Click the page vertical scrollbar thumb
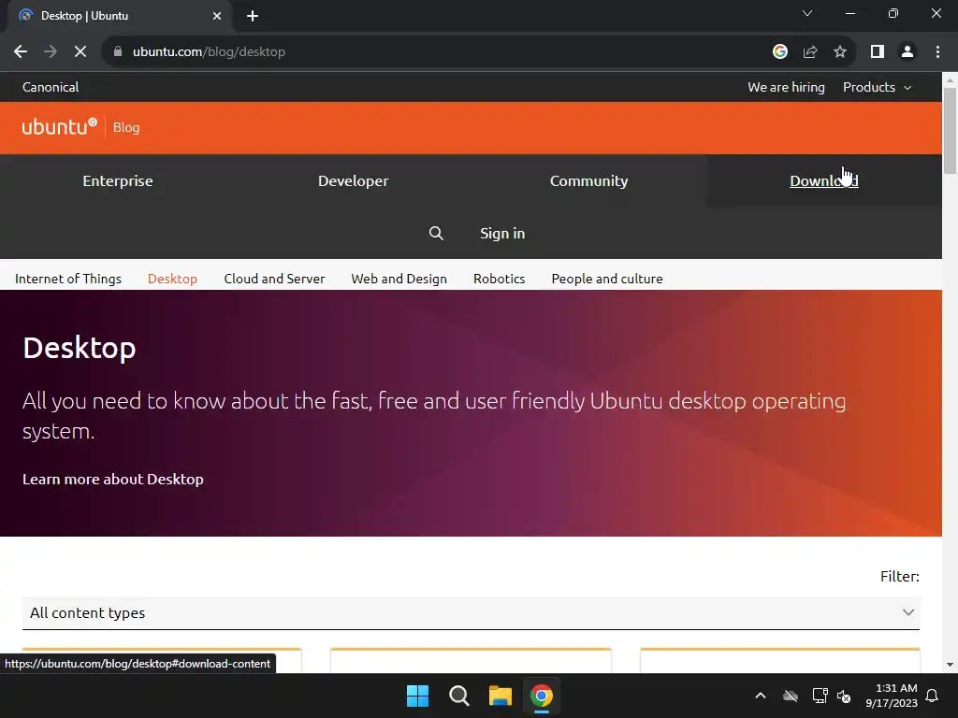Screen dimensions: 958x718 pyautogui.click(x=951, y=131)
